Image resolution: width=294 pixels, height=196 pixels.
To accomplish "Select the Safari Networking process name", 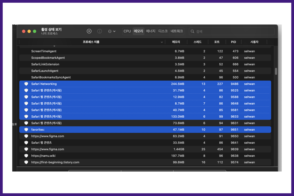I will pos(44,84).
